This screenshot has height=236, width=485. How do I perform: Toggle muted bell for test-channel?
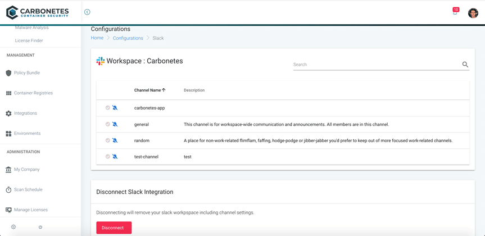(115, 157)
